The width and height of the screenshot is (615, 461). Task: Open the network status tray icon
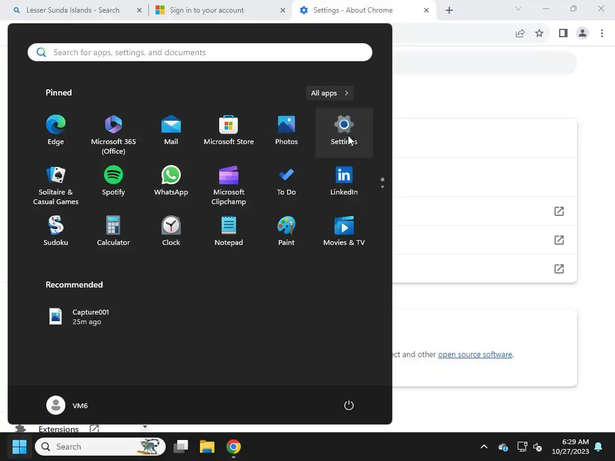click(522, 447)
